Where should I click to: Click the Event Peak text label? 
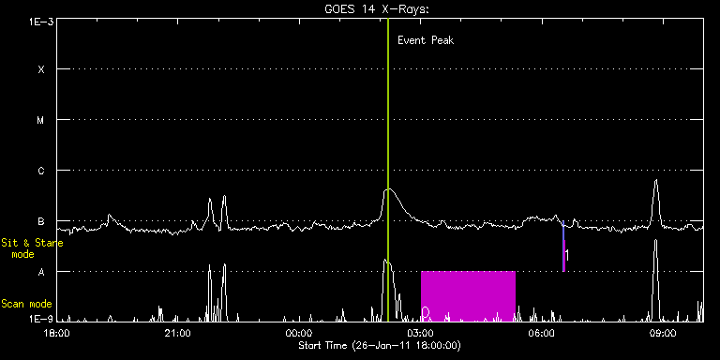coord(426,40)
